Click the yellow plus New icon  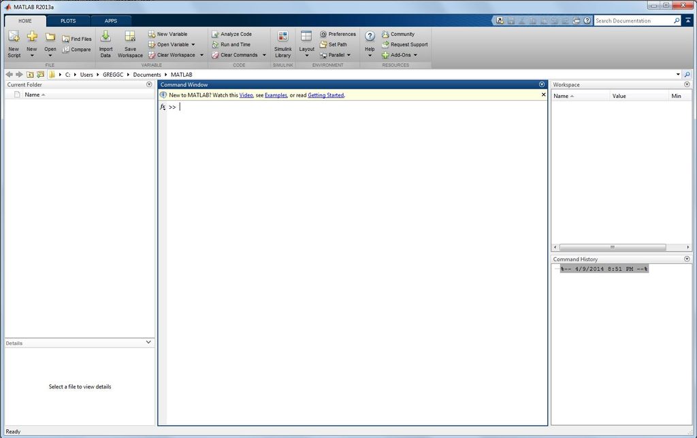click(31, 37)
